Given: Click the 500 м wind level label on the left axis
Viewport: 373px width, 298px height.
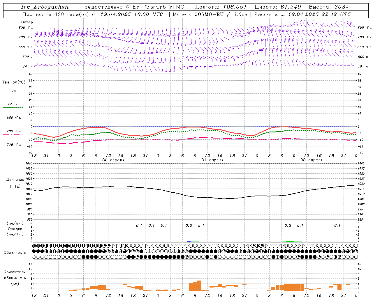Looking at the screenshot, I should [28, 57].
